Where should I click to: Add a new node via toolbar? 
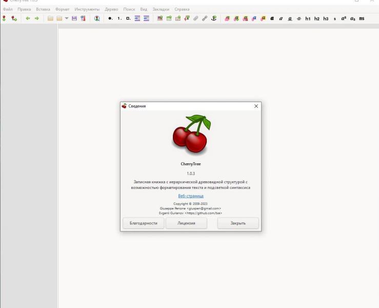tap(4, 18)
